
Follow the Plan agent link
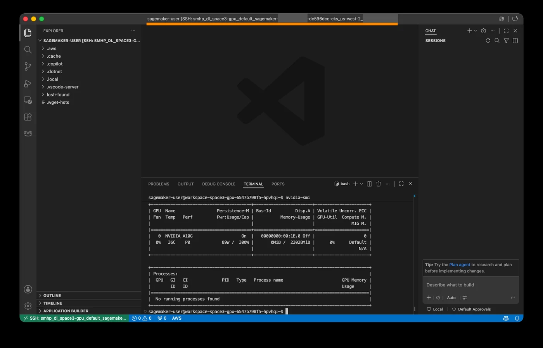[460, 265]
